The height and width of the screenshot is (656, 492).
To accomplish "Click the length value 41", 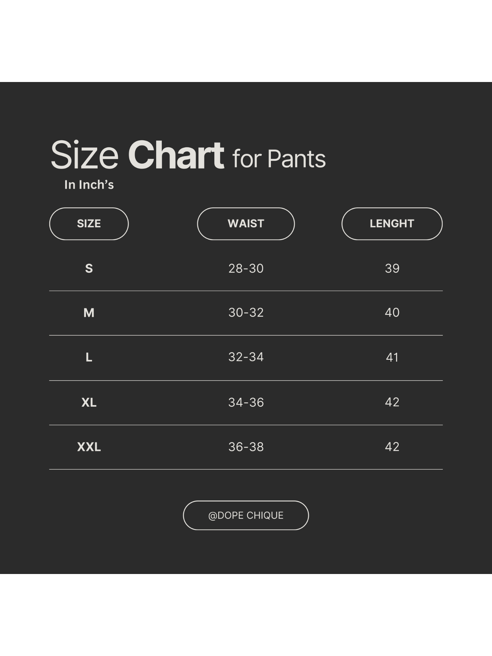I will [392, 358].
